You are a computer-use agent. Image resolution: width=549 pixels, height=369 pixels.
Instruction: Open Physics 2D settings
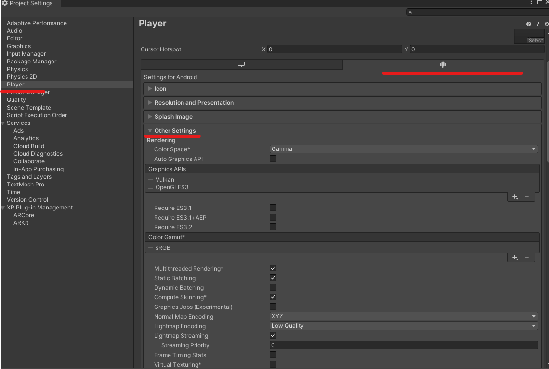pos(22,77)
